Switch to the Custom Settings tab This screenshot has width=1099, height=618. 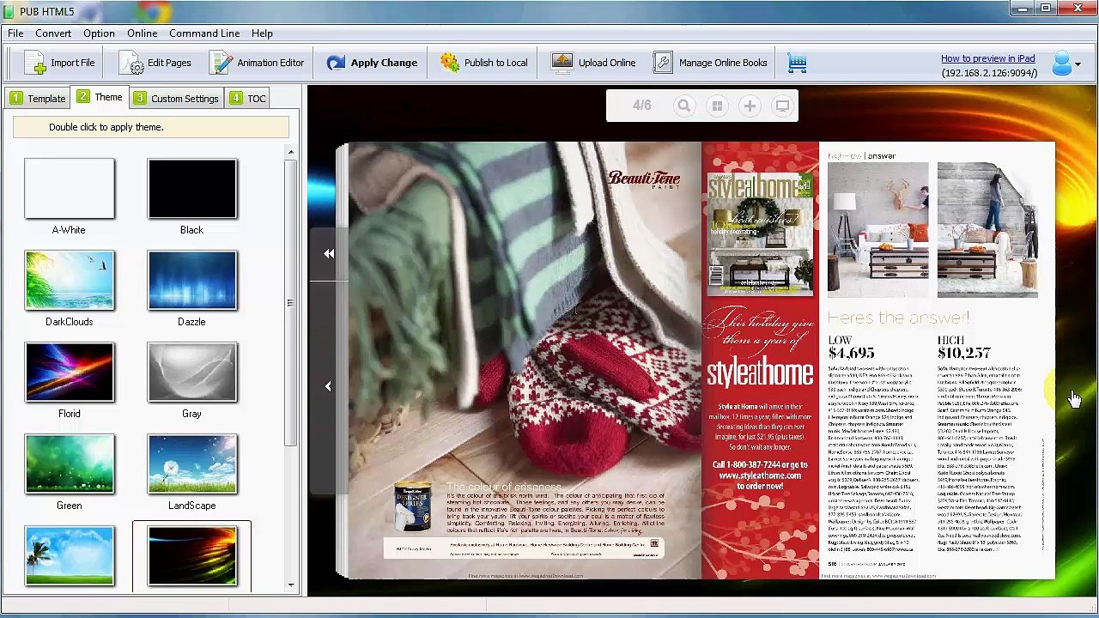click(176, 98)
